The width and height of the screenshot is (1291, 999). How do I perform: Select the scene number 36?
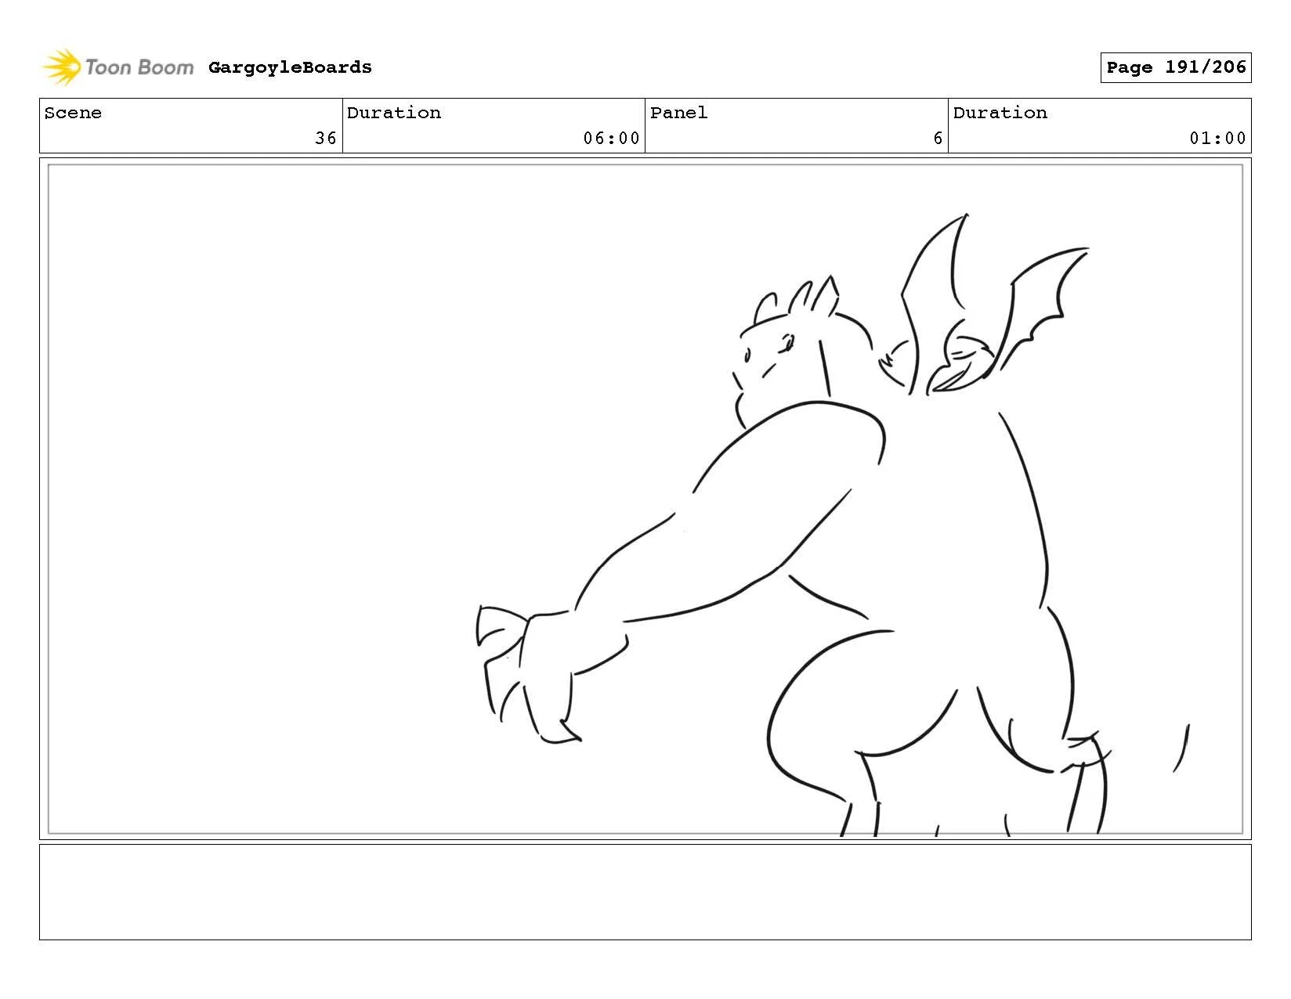[325, 139]
